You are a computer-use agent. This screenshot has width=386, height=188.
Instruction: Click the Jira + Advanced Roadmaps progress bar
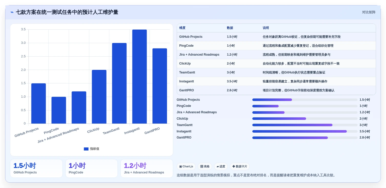305,112
